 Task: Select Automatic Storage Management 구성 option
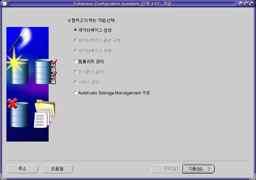(75, 93)
